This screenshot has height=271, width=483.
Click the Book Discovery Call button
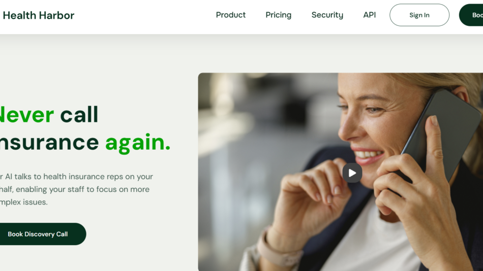(42, 234)
